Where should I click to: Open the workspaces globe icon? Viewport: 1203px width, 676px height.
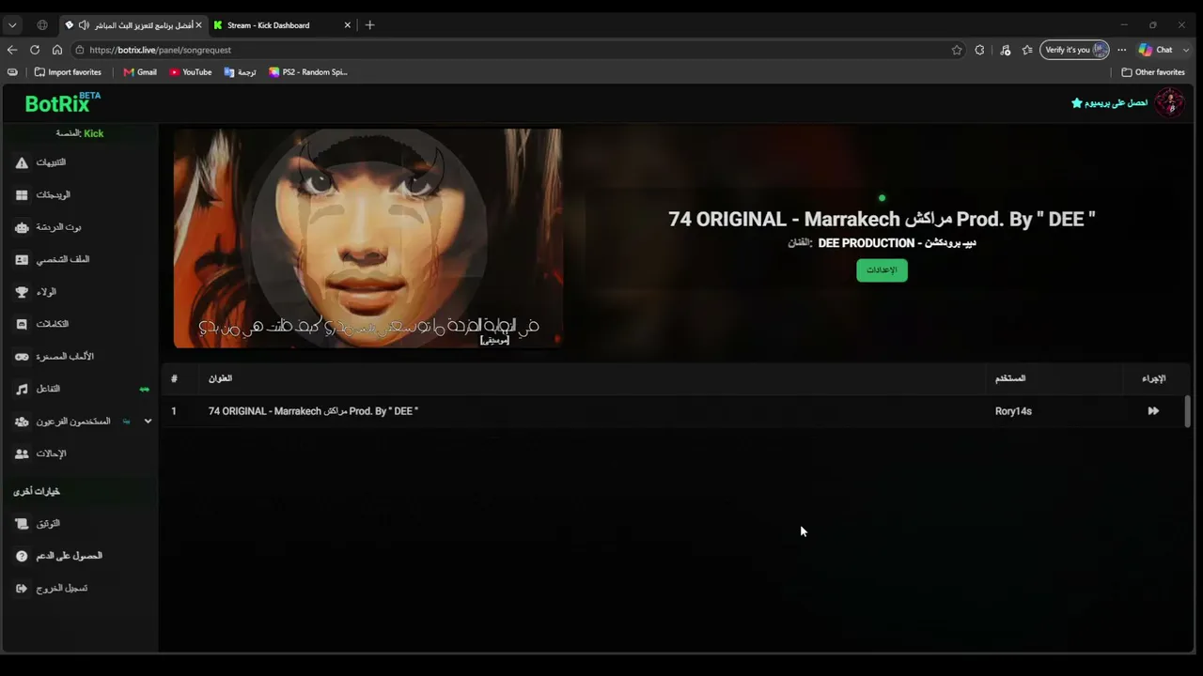point(42,25)
